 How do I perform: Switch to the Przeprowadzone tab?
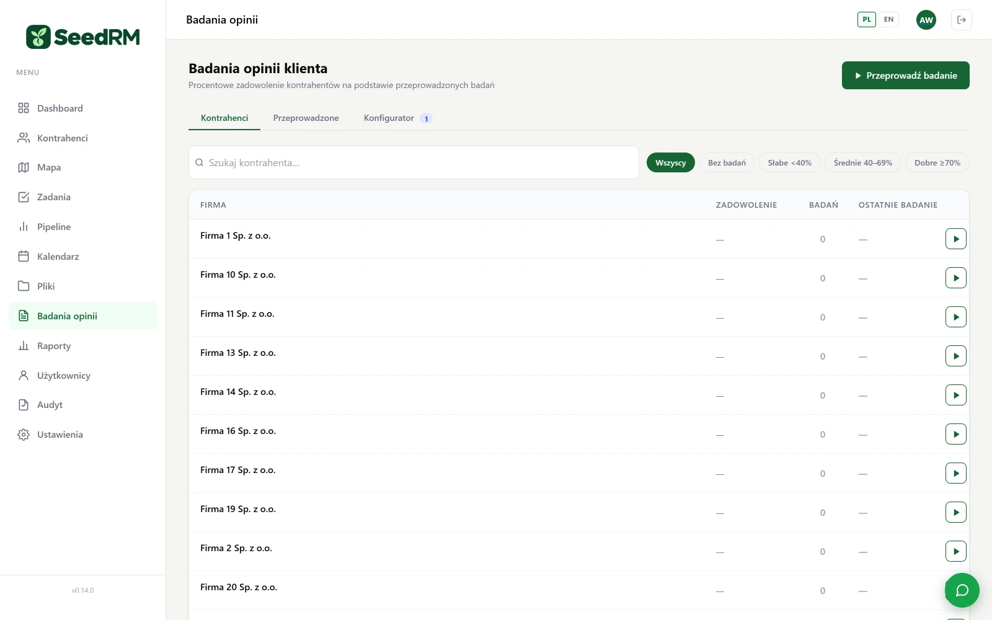(306, 118)
